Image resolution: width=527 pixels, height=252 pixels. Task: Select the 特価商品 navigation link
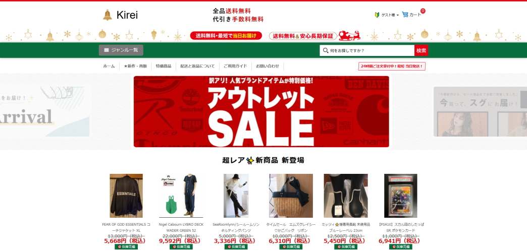point(164,66)
